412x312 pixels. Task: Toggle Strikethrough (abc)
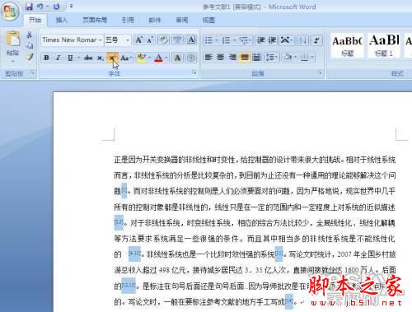coord(88,58)
